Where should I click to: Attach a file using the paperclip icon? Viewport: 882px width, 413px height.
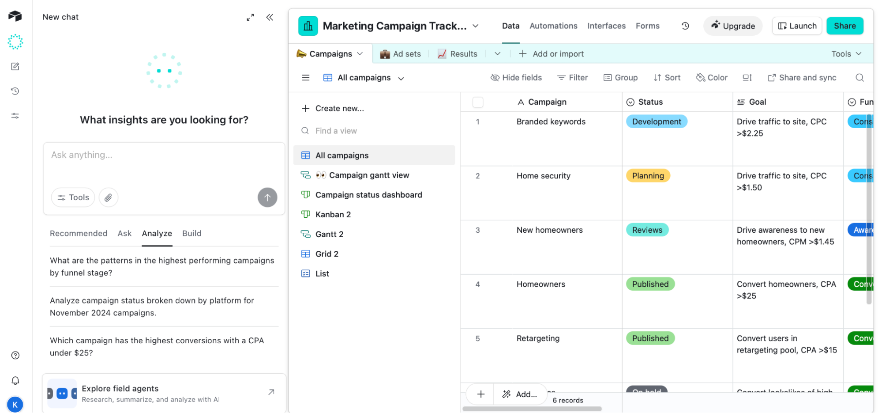click(x=108, y=197)
